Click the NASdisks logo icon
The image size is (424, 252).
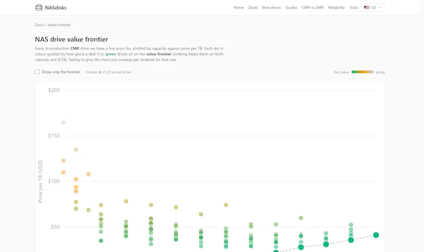click(x=39, y=7)
